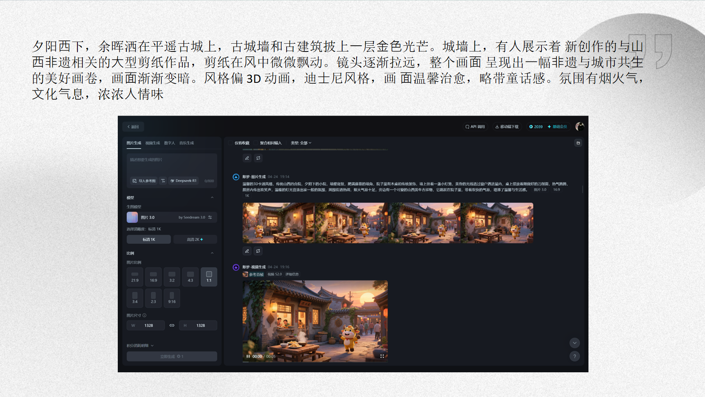This screenshot has width=705, height=397.
Task: Toggle the width-height link icon
Action: pyautogui.click(x=172, y=325)
